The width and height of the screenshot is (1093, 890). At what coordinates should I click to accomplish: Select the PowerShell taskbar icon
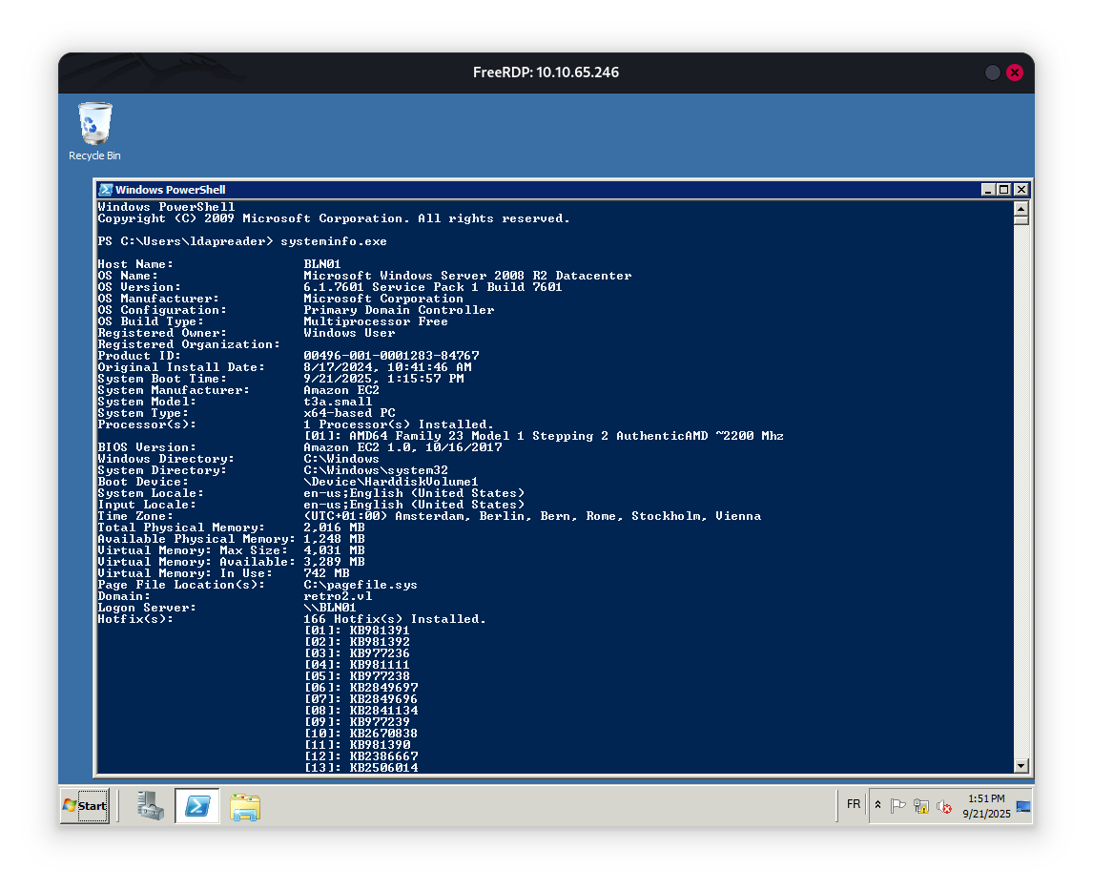pyautogui.click(x=197, y=806)
